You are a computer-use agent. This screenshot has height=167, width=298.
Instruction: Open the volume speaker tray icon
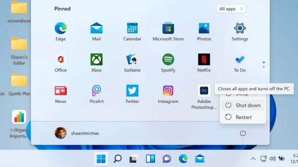[272, 158]
